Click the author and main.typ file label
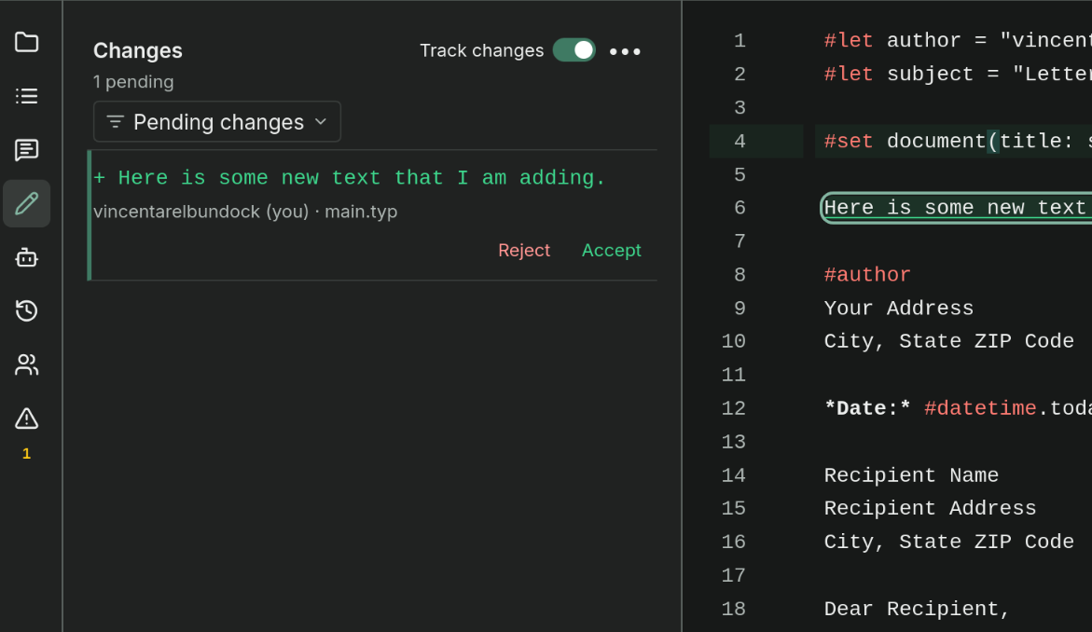The height and width of the screenshot is (632, 1092). click(245, 212)
